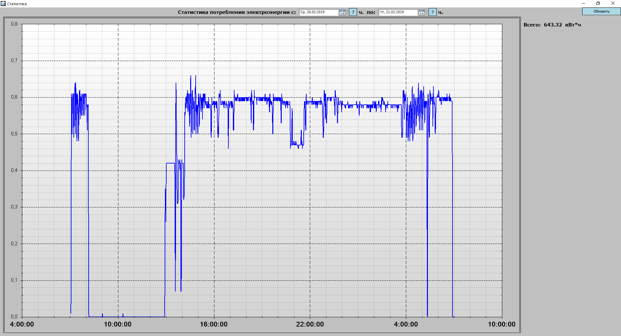The width and height of the screenshot is (621, 336).
Task: Click the Всего 643.32 кВт*ч total label
Action: tap(552, 25)
